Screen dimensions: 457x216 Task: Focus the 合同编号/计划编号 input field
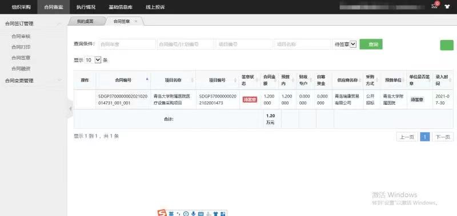click(x=185, y=44)
